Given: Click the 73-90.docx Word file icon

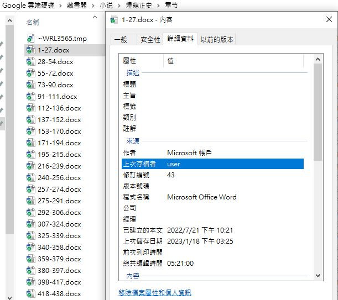Looking at the screenshot, I should tap(31, 85).
